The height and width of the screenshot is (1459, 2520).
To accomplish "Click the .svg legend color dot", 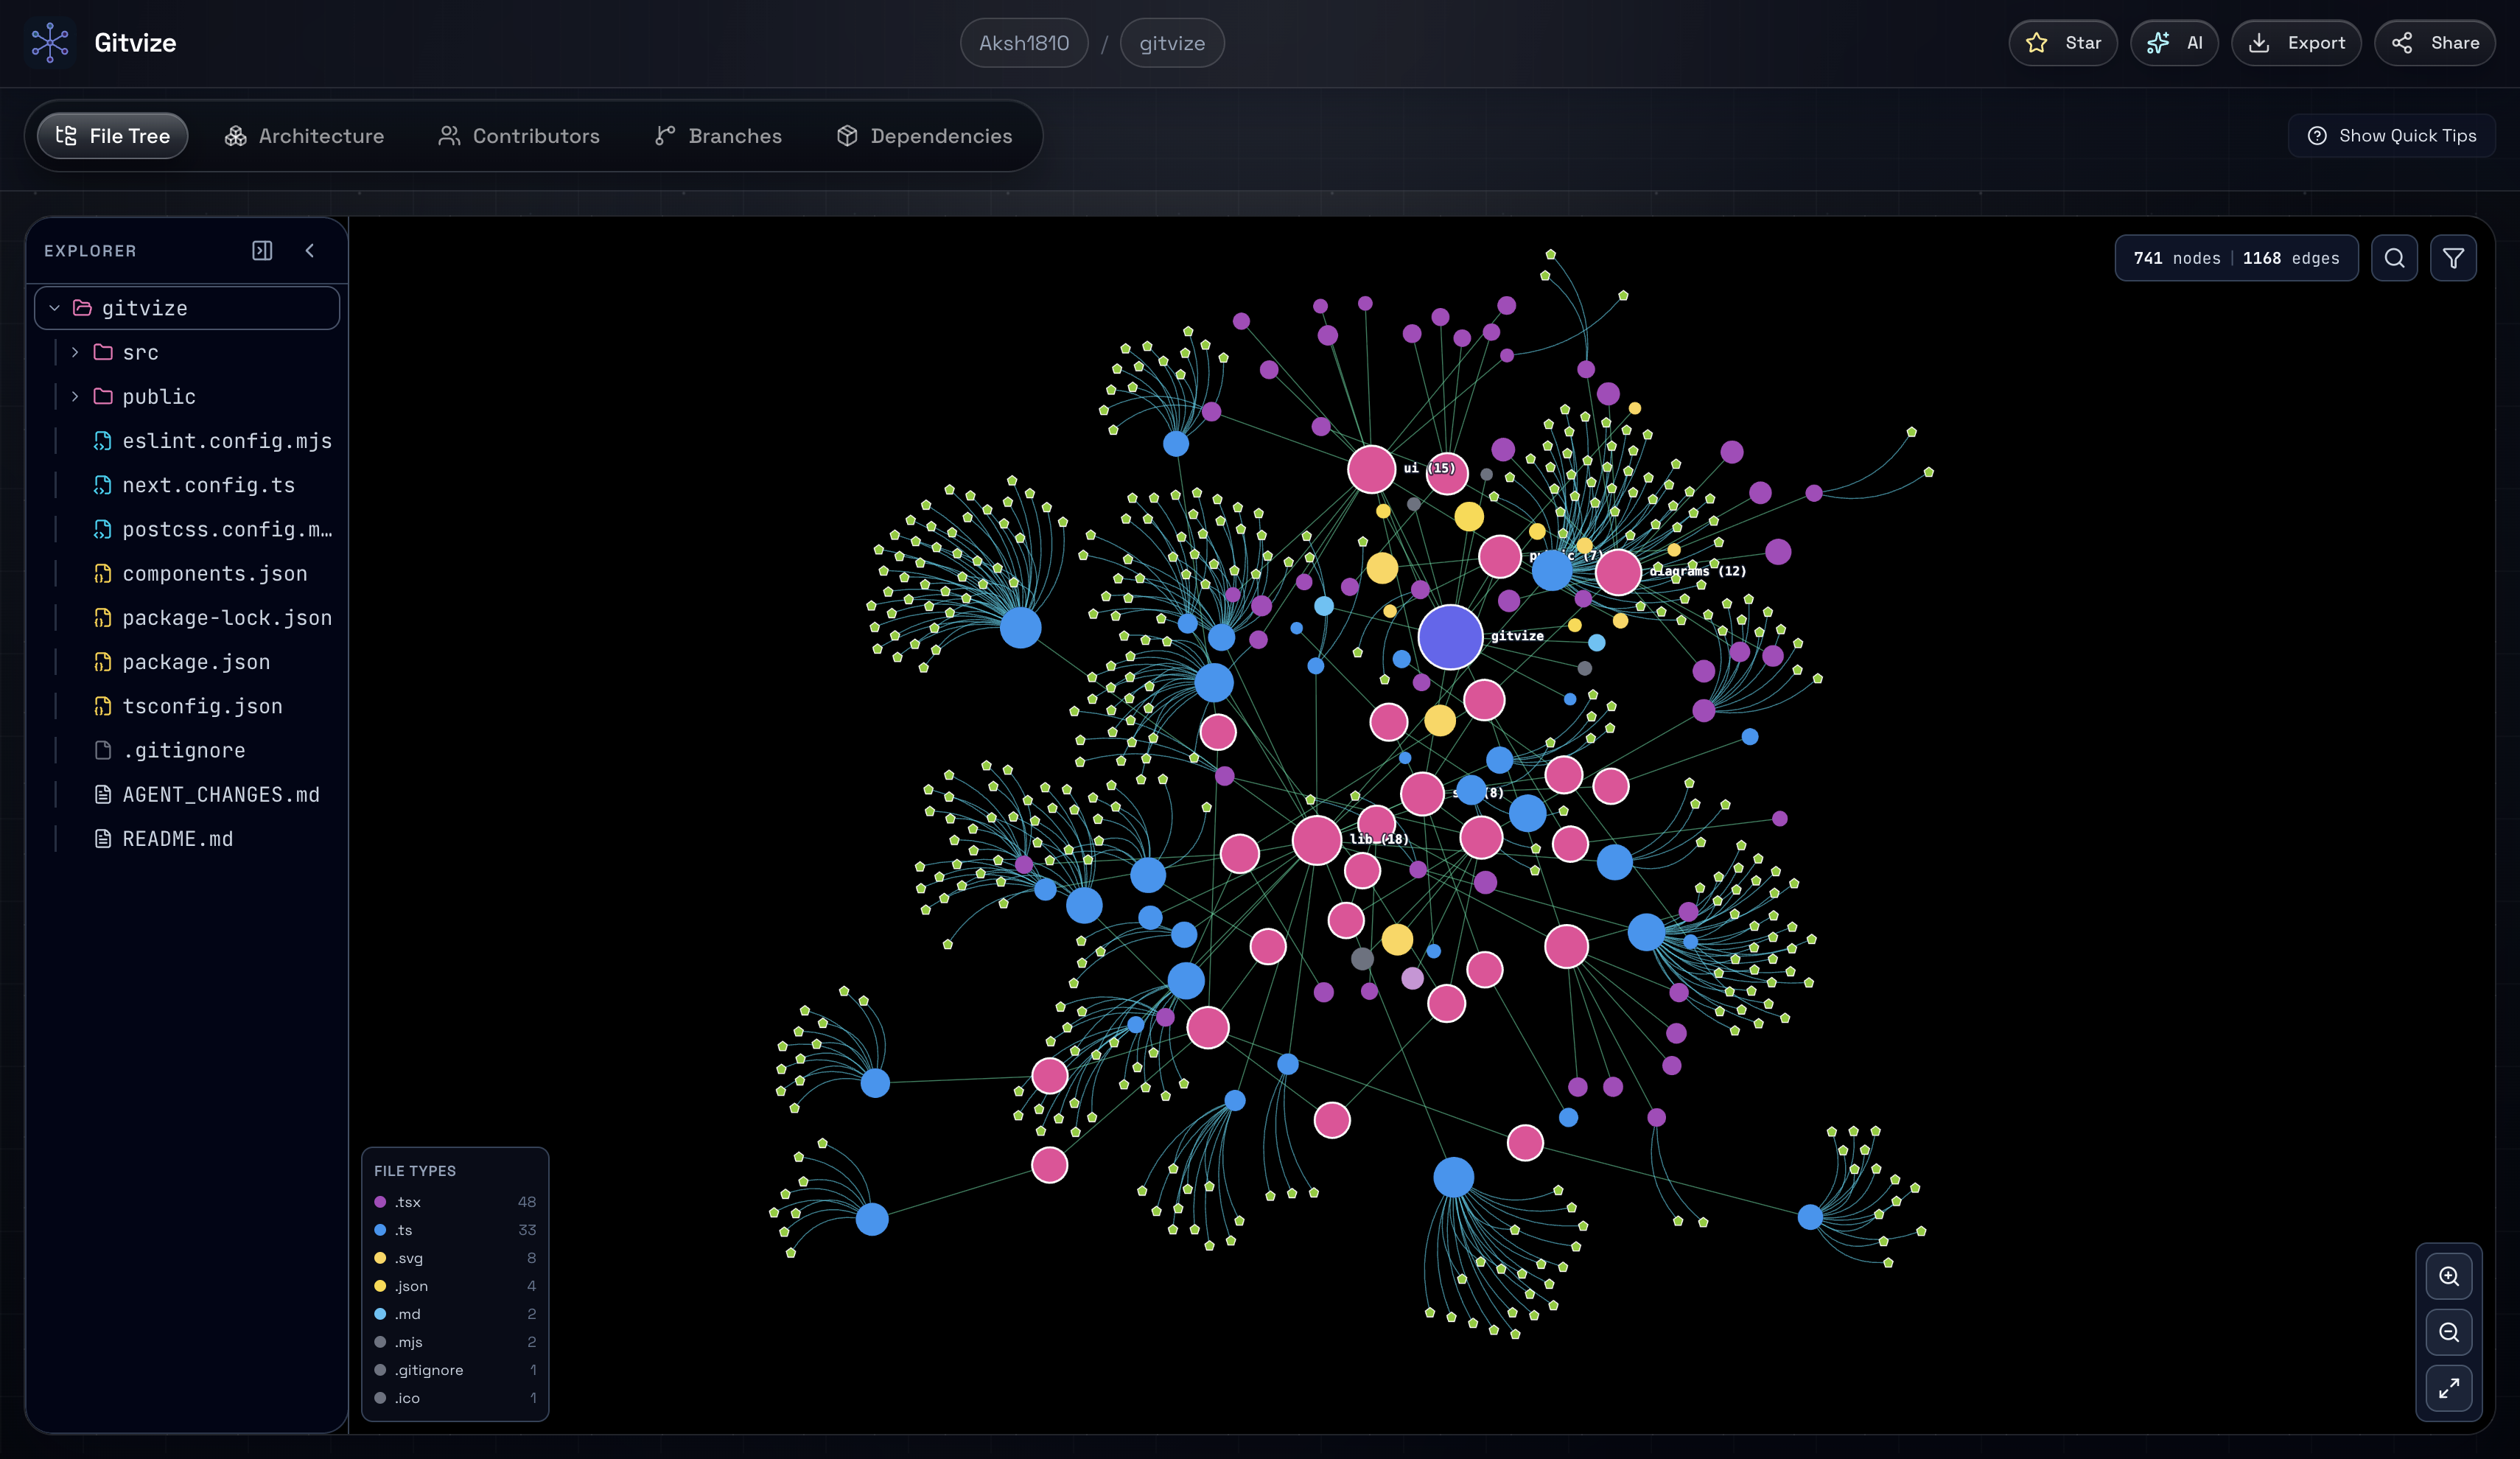I will pos(380,1258).
